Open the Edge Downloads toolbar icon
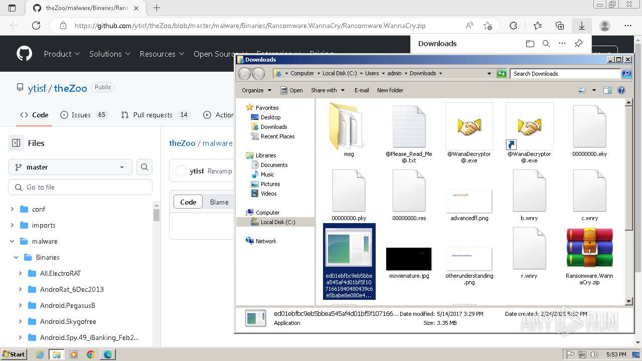 (581, 26)
